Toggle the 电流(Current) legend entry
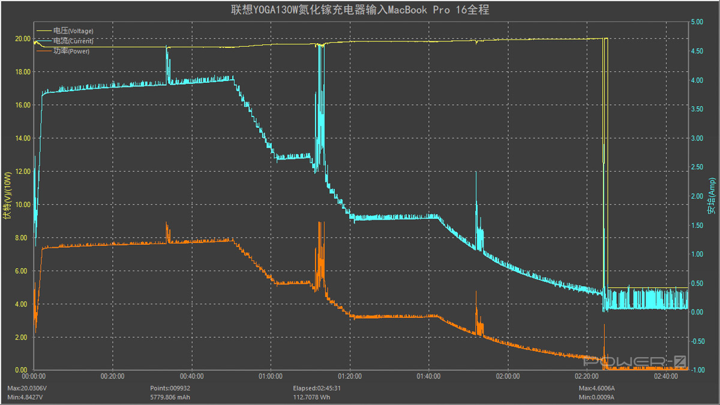The height and width of the screenshot is (405, 720). 73,41
